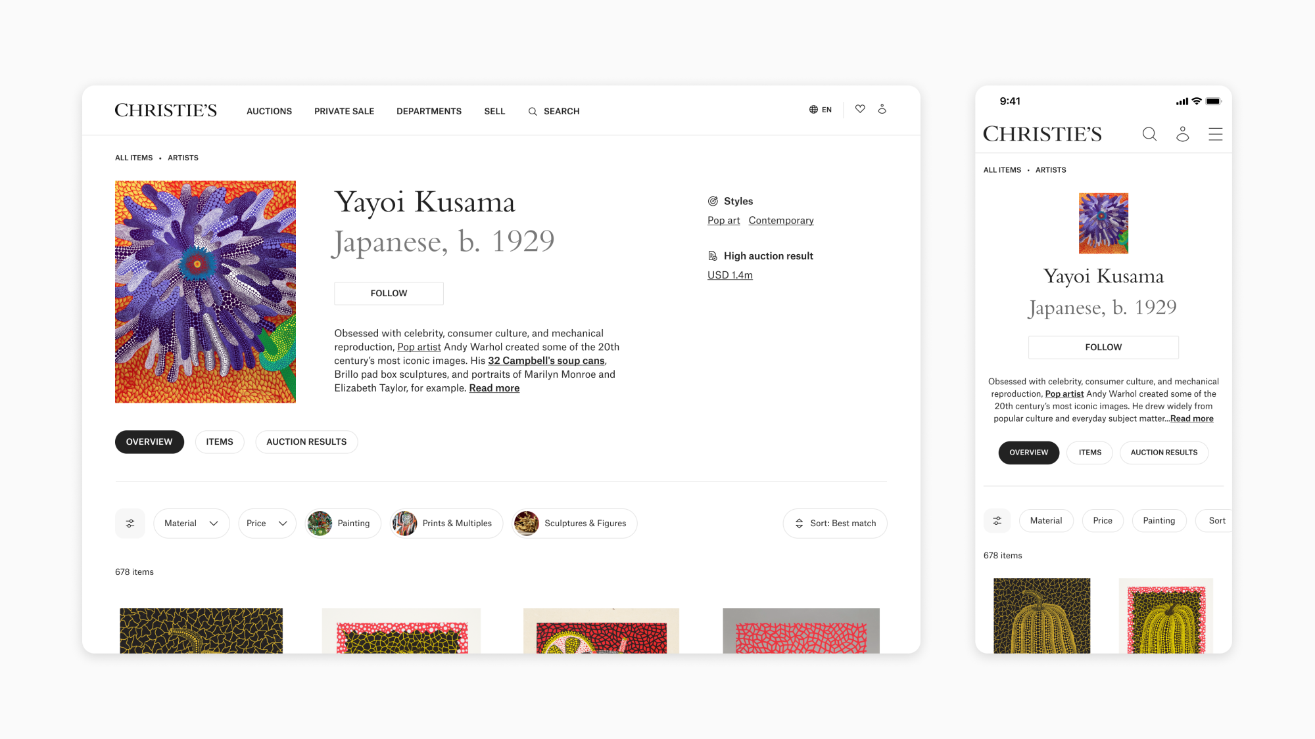This screenshot has height=739, width=1315.
Task: Click the Contemporary style link
Action: click(x=781, y=221)
